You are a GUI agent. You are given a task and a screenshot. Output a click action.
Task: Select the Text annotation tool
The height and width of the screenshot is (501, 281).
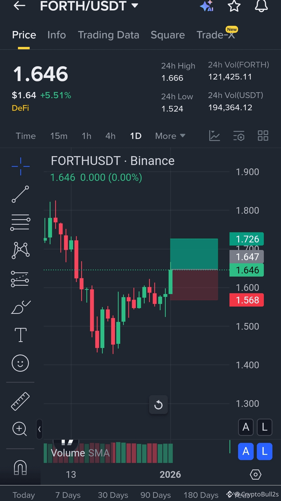21,335
